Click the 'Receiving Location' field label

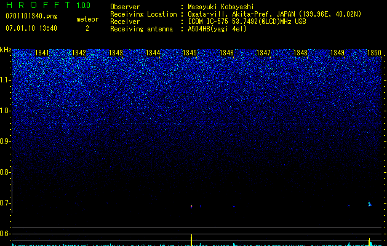[x=143, y=14]
